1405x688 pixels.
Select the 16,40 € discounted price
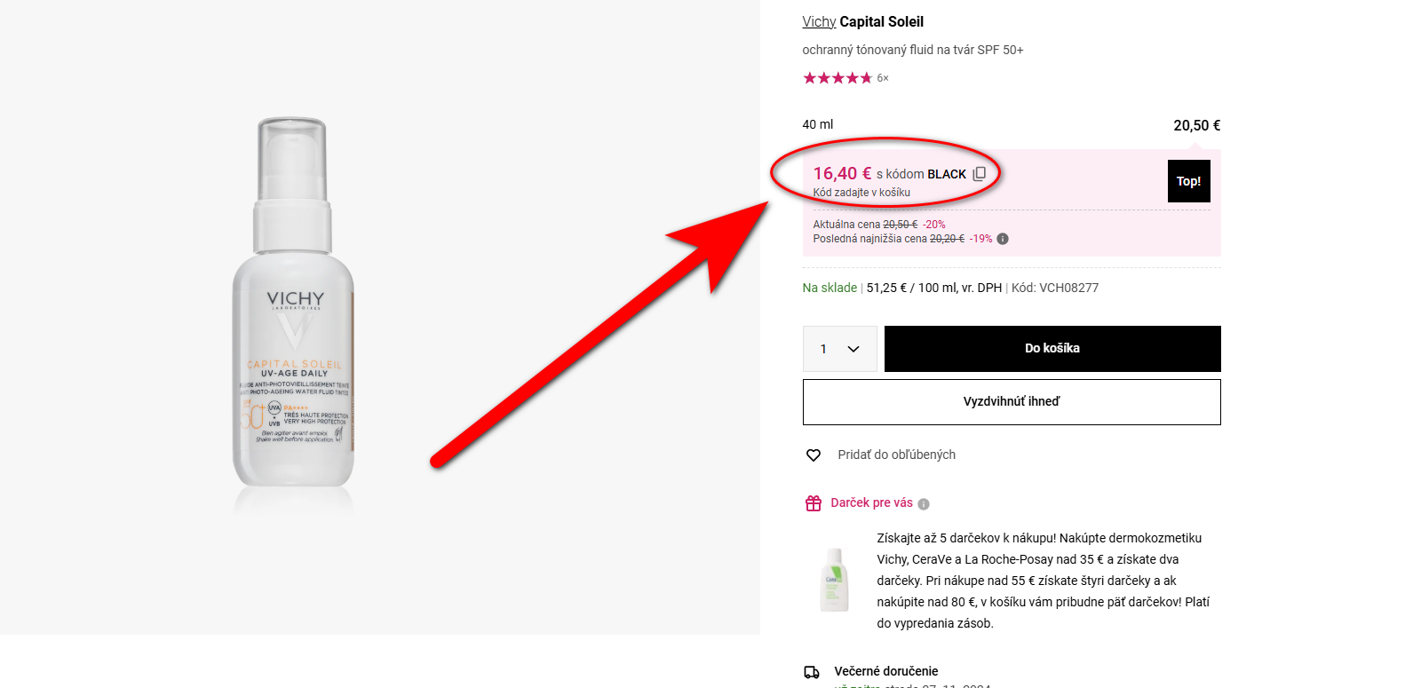pos(842,174)
